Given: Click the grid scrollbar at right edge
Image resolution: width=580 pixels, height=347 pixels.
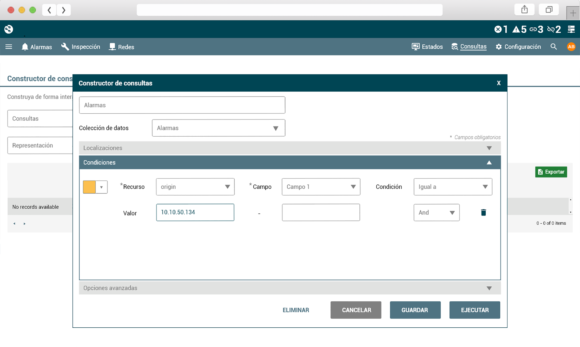Looking at the screenshot, I should click(570, 206).
